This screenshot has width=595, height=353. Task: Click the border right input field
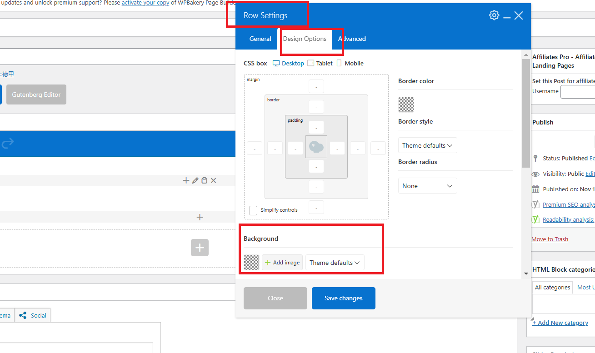(x=358, y=148)
